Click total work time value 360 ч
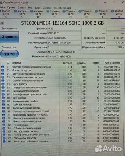 point(115,47)
